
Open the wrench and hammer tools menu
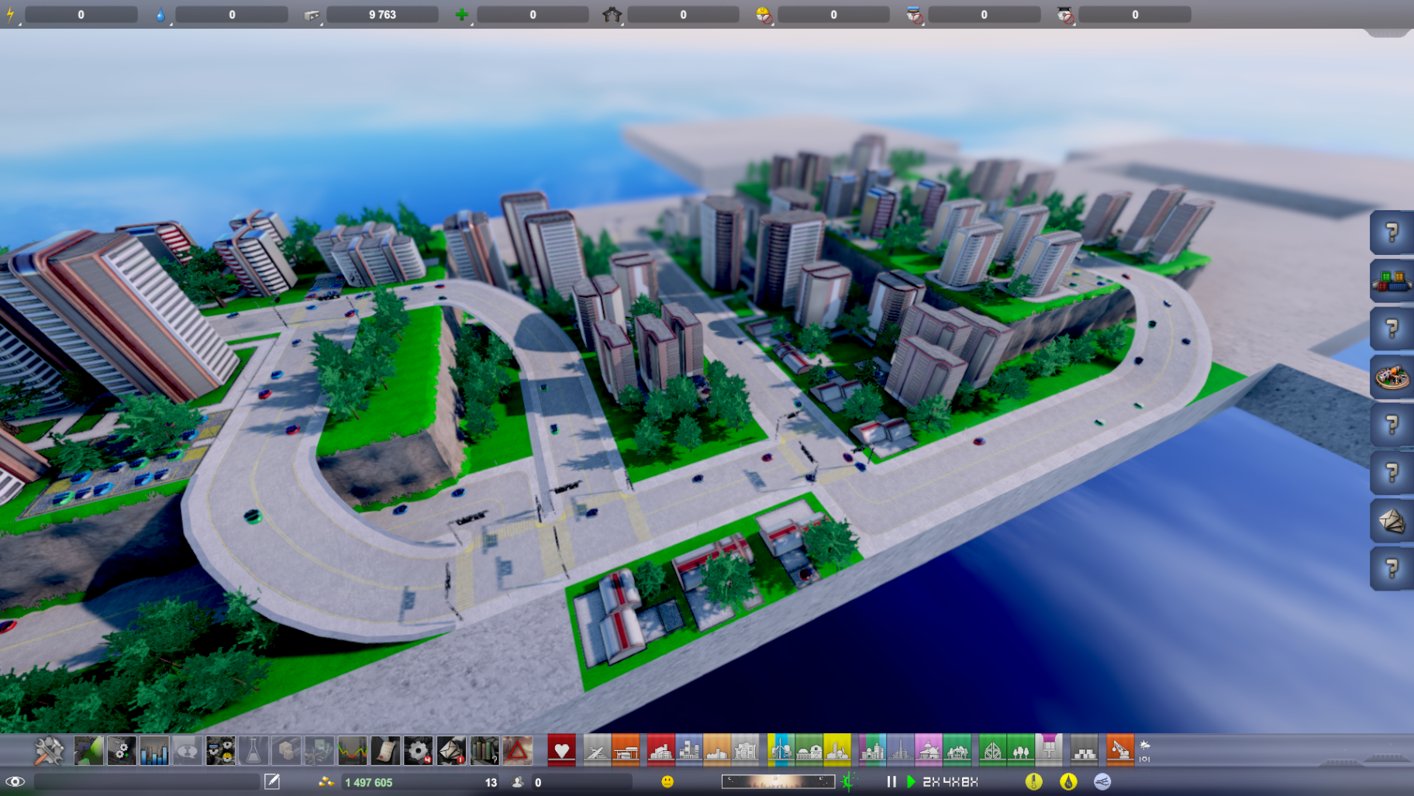click(x=49, y=750)
